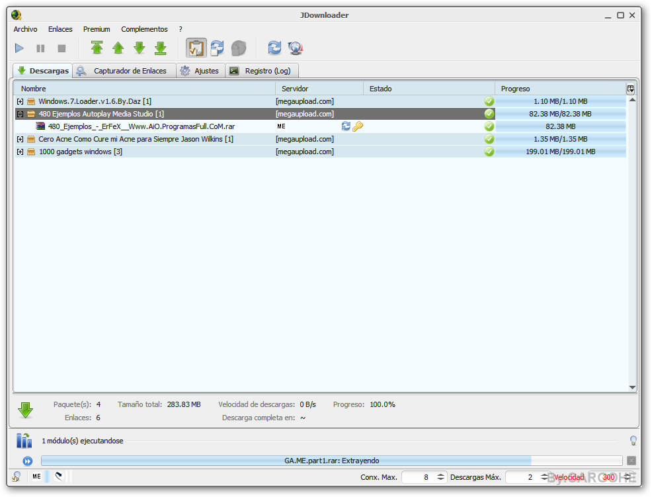Expand the 1000 gadgets windows package
This screenshot has width=652, height=497.
(20, 152)
